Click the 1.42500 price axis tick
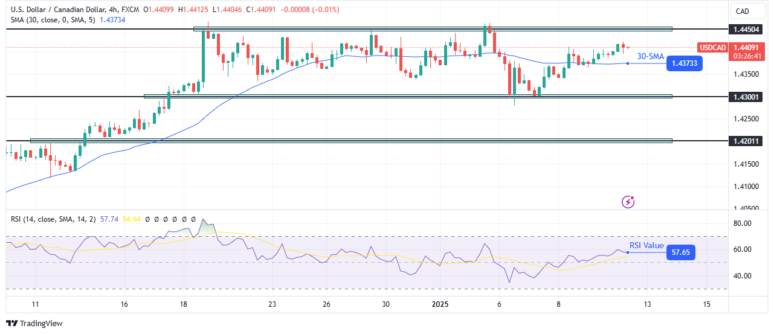The height and width of the screenshot is (334, 774). pos(747,119)
